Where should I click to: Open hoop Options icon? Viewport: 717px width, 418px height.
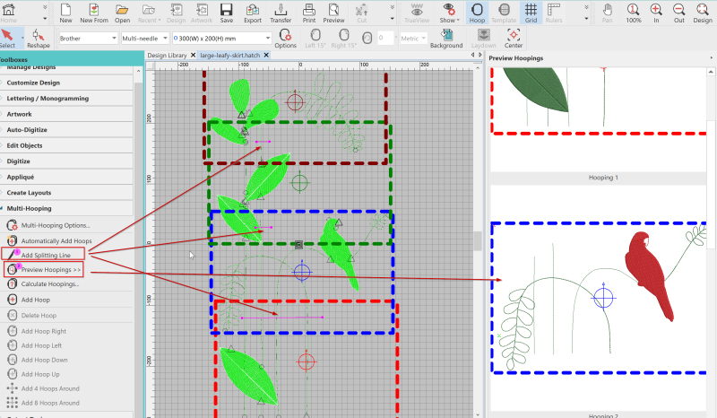coord(285,38)
